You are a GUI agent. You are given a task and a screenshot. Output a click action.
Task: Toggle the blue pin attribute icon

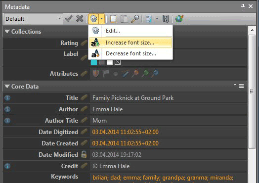[155, 74]
